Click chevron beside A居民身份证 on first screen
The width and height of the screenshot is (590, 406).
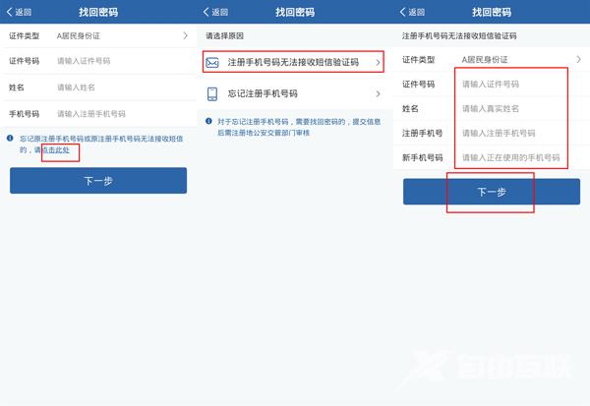coord(185,35)
